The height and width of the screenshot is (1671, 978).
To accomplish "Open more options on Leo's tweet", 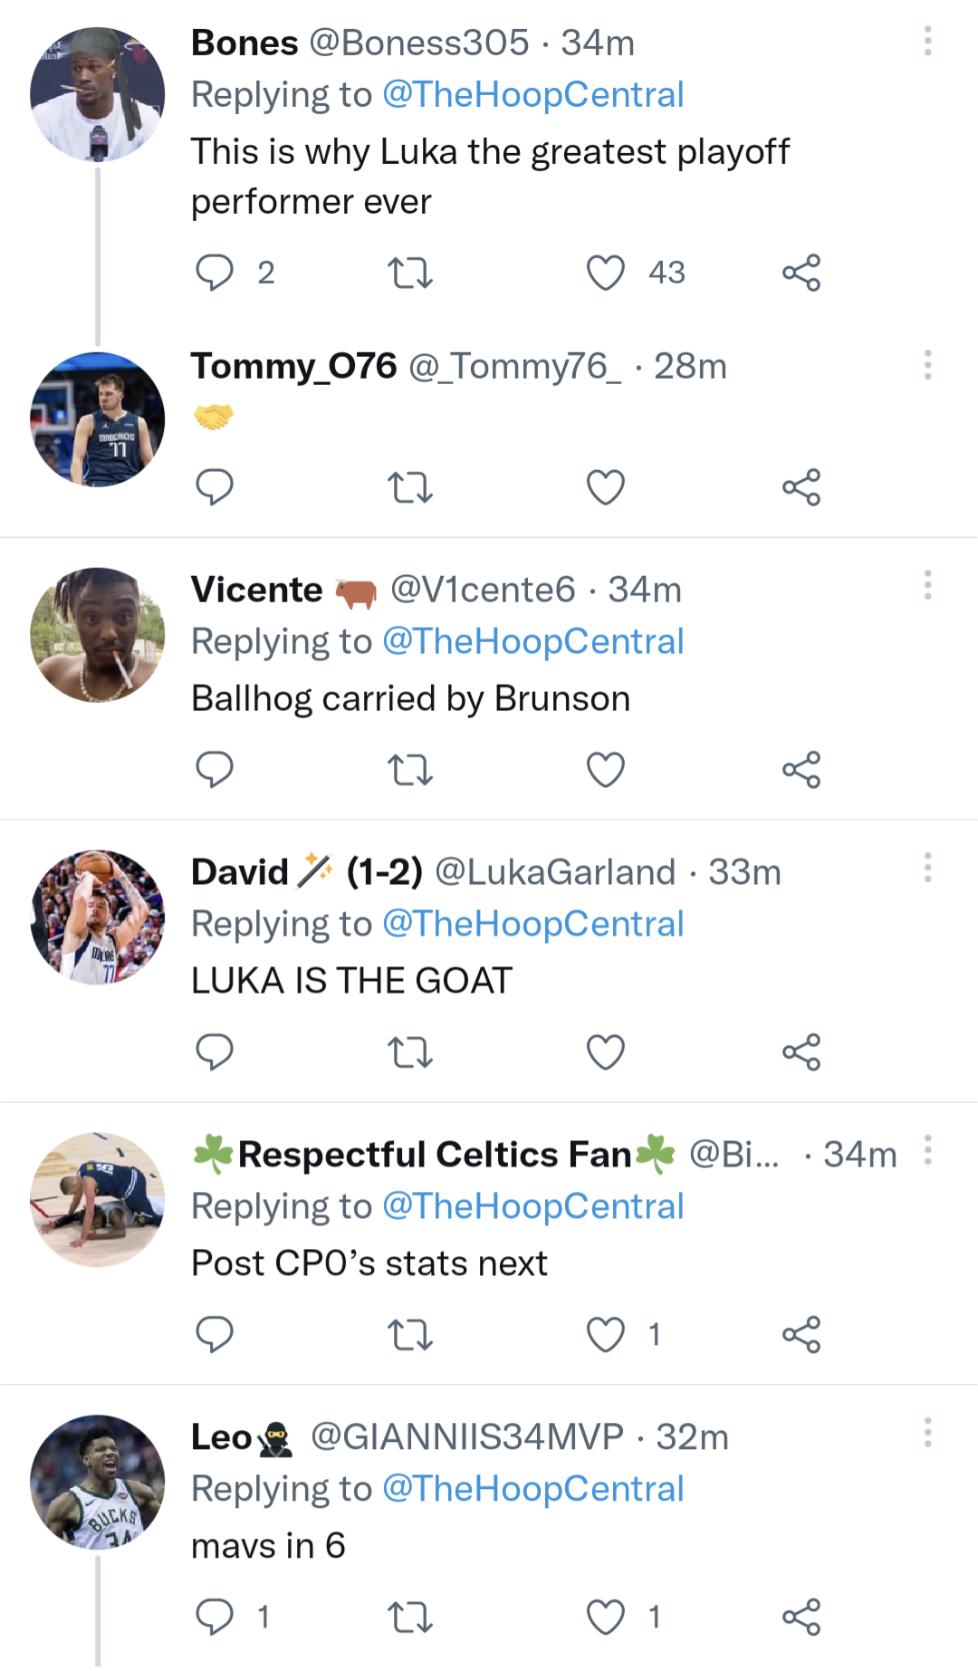I will [x=927, y=1433].
